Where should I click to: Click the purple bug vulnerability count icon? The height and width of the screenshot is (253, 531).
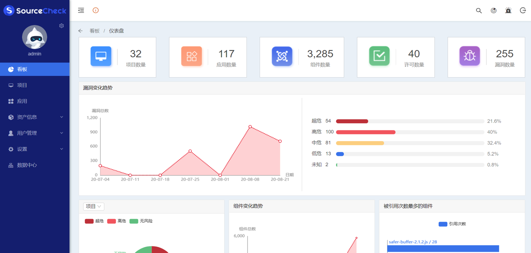click(469, 56)
